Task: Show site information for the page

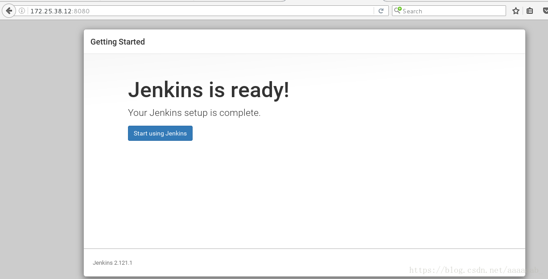Action: pos(22,11)
